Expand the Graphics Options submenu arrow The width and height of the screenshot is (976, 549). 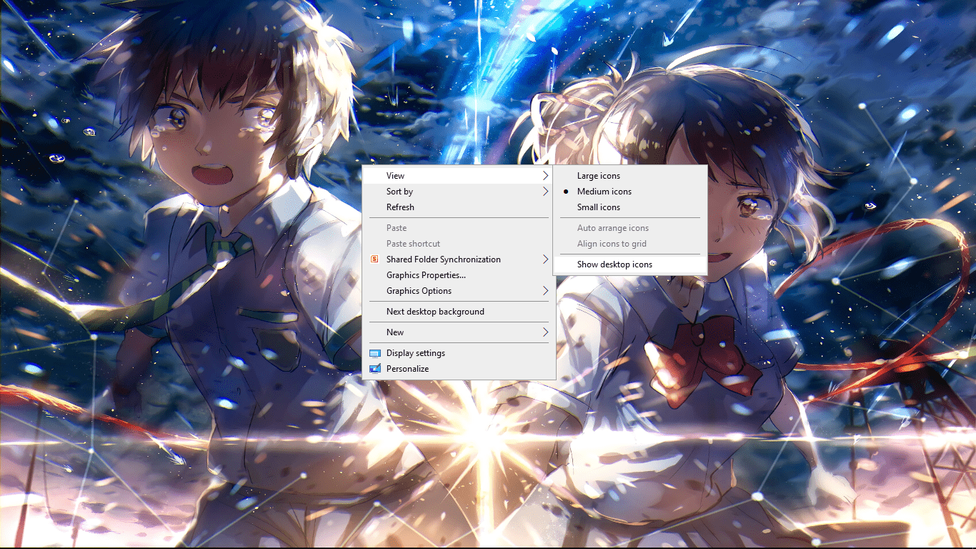pyautogui.click(x=545, y=291)
